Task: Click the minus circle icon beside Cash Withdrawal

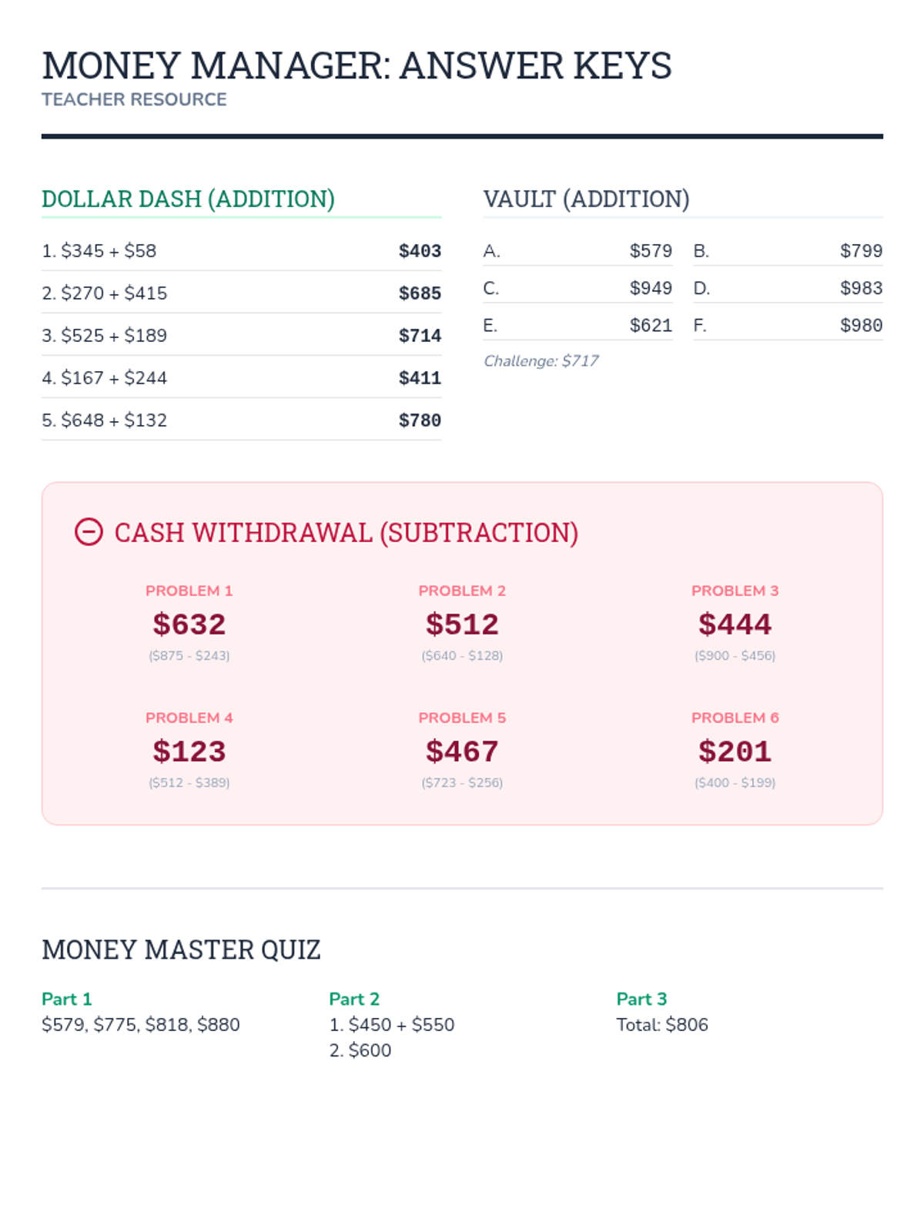Action: point(89,532)
